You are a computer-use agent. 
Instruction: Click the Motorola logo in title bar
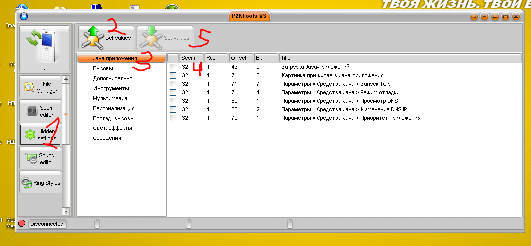tap(24, 16)
